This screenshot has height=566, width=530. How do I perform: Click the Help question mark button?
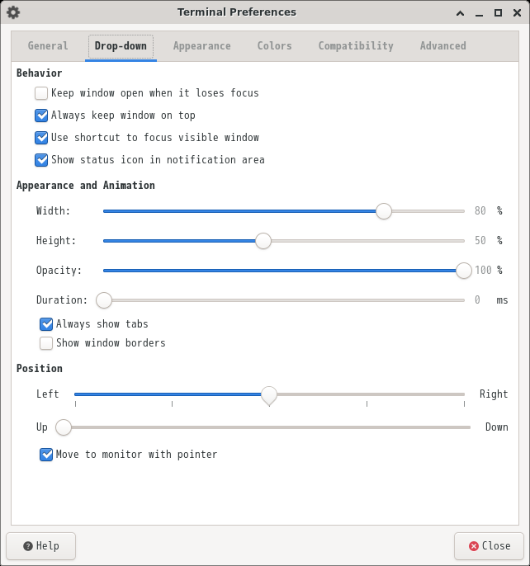tap(40, 546)
